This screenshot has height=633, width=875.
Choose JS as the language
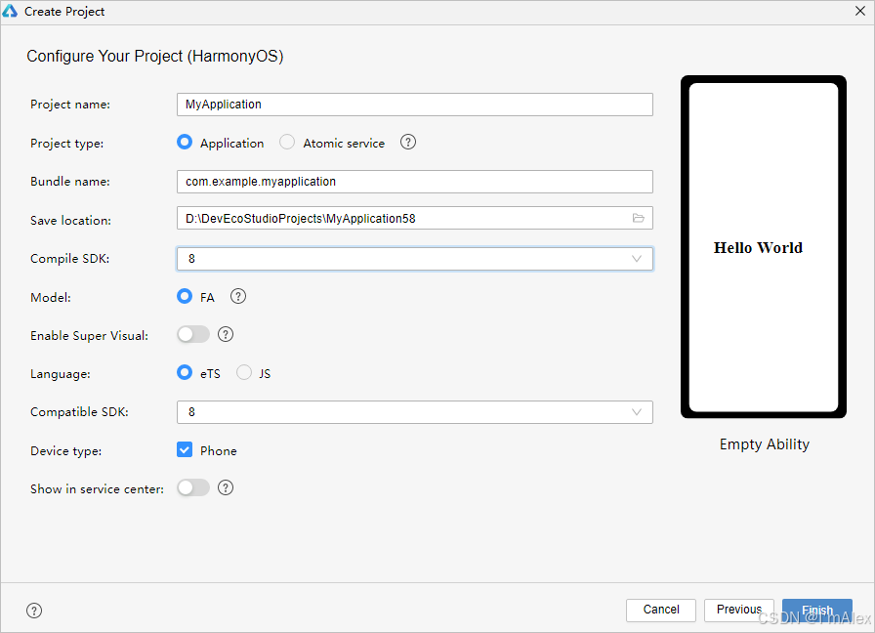click(x=244, y=372)
